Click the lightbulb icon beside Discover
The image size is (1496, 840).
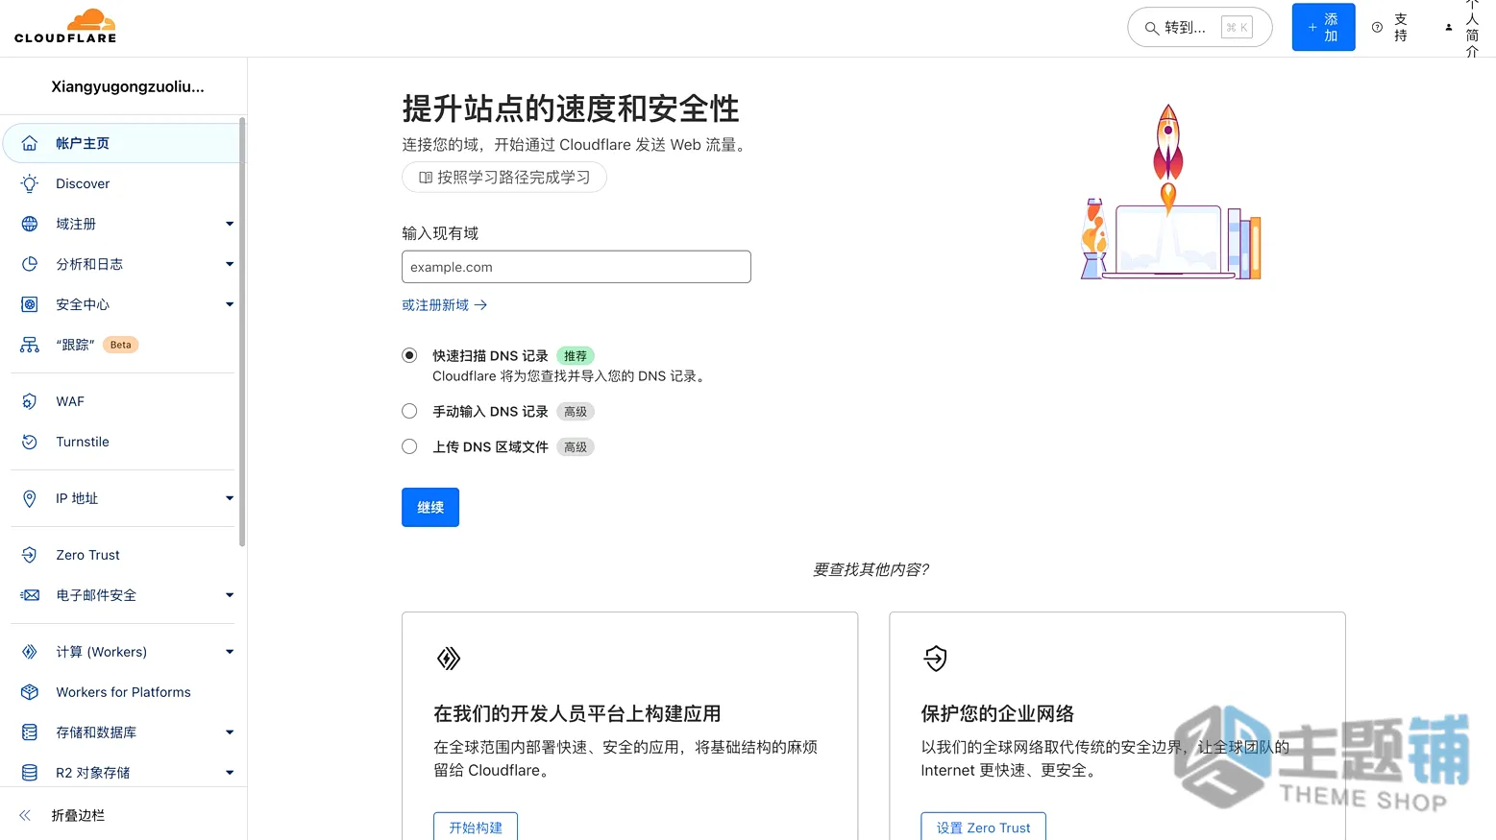(x=30, y=183)
